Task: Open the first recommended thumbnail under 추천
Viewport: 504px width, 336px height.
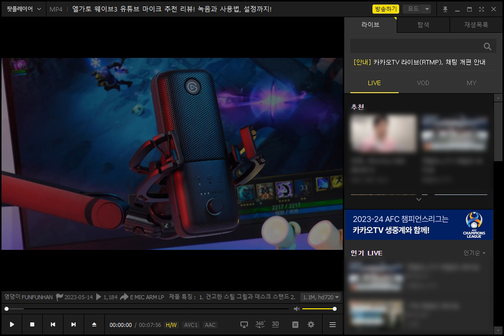Action: [x=384, y=133]
